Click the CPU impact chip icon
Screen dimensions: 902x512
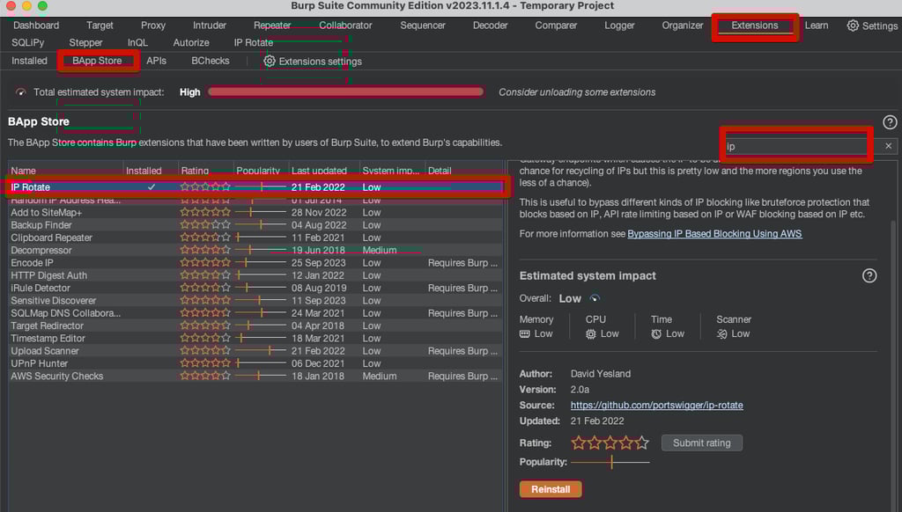coord(591,334)
